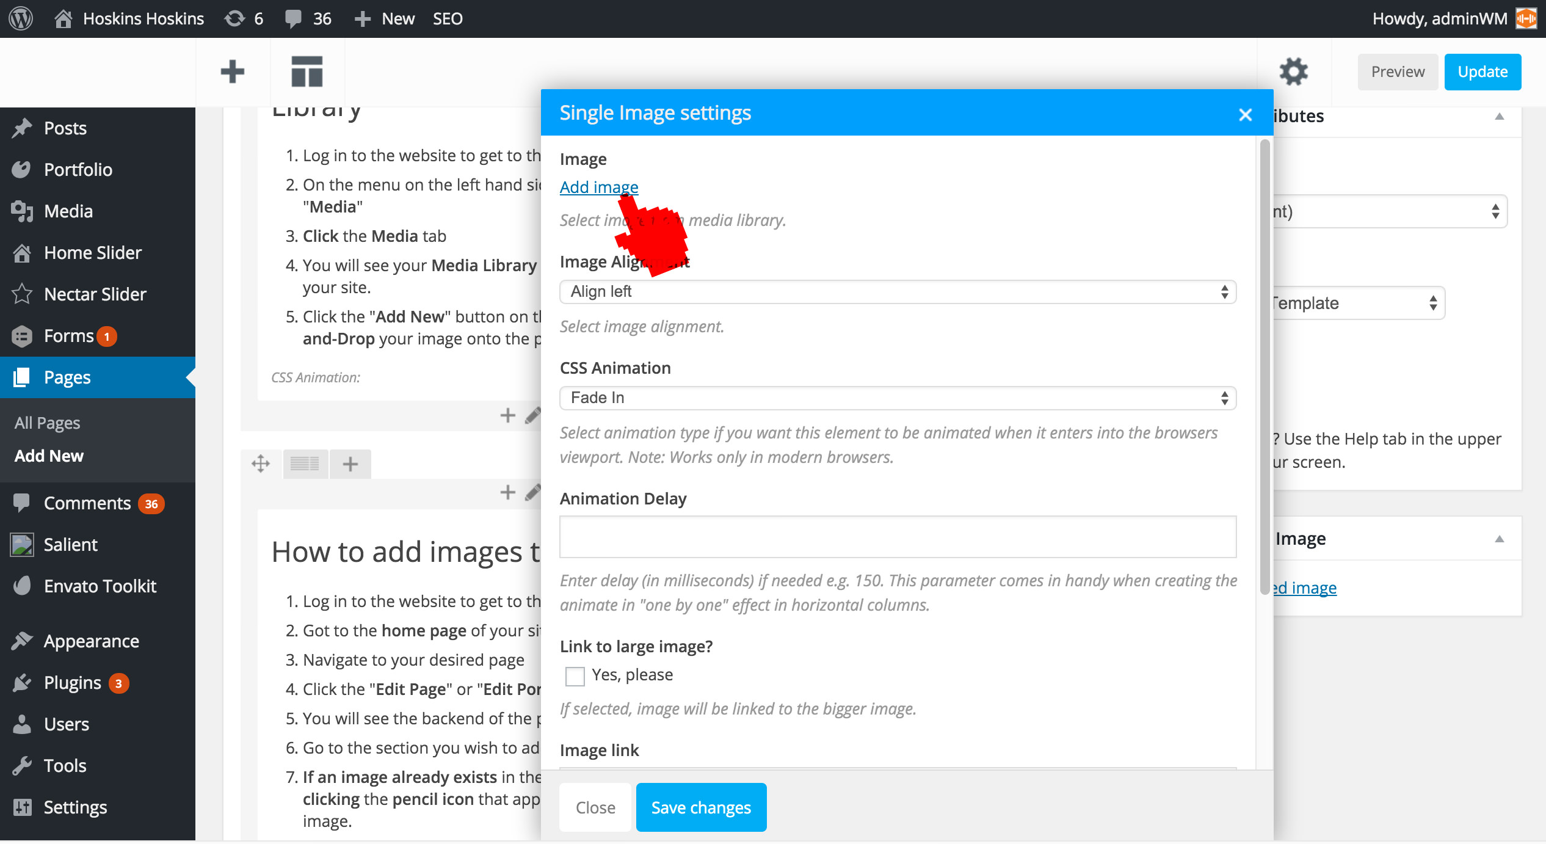Screen dimensions: 1546x844
Task: Click the Home Slider house icon
Action: (x=22, y=253)
